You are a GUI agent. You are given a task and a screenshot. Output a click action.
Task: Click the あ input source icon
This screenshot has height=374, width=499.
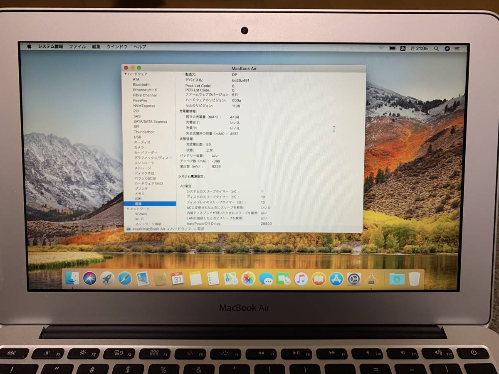click(x=403, y=48)
